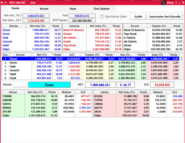Click the K/Z value -12.919.872 box
The width and height of the screenshot is (185, 143).
162,85
